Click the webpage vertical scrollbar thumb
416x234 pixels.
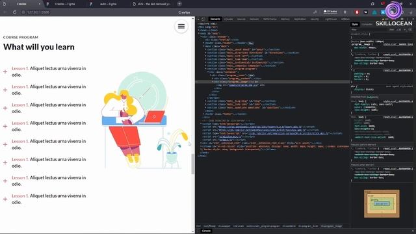click(192, 164)
